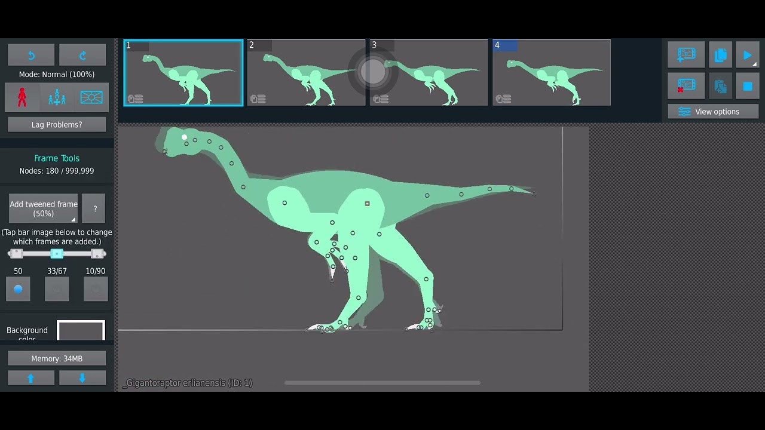The width and height of the screenshot is (765, 430).
Task: Open the Lag Problems? help
Action: 57,124
